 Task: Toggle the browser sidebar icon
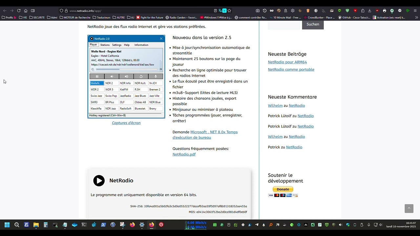(x=33, y=10)
